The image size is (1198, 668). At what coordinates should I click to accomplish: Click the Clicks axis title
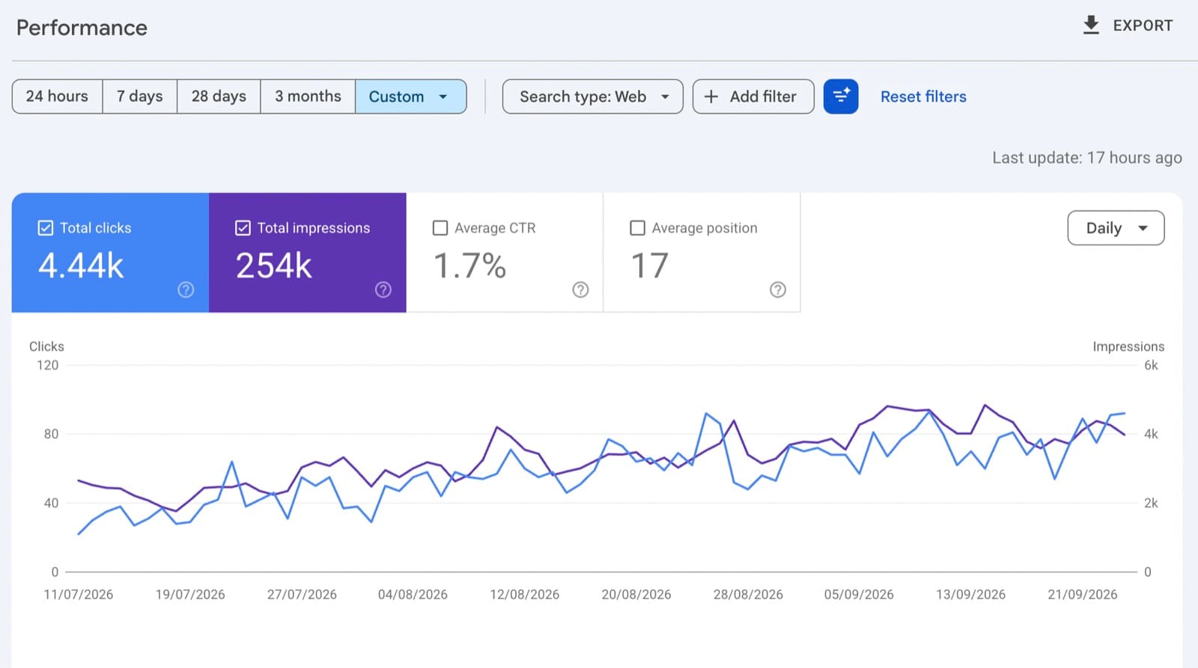click(x=46, y=346)
